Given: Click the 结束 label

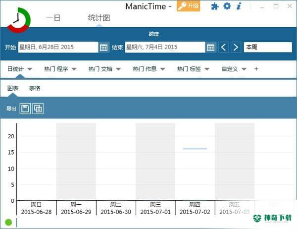Looking at the screenshot, I should 117,47.
